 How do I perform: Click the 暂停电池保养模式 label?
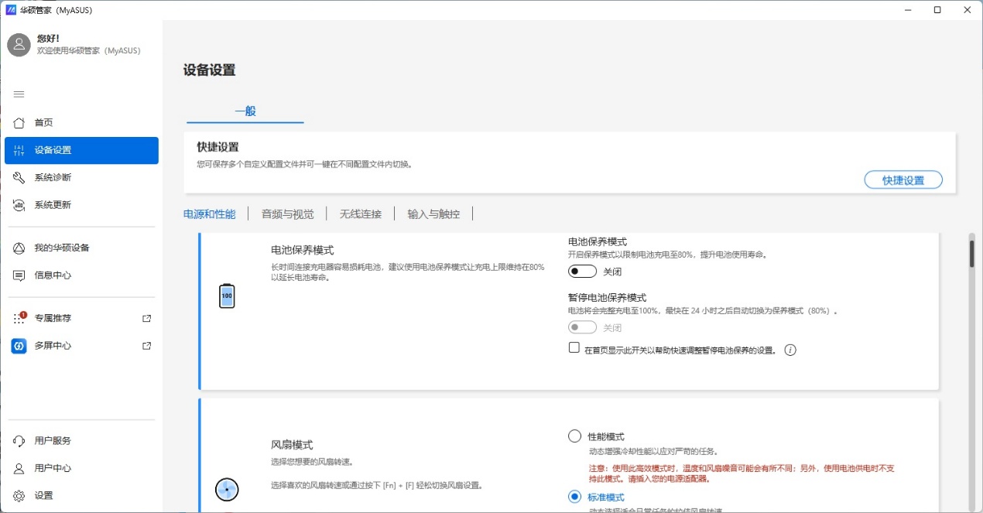[607, 297]
